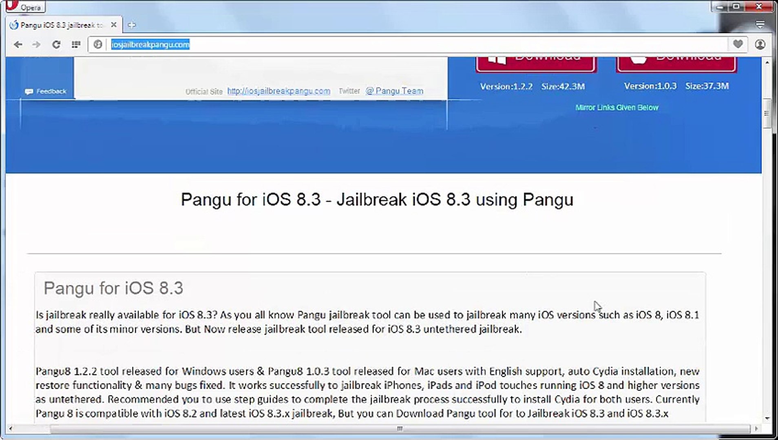Screen dimensions: 778x440
Task: Open a new browser tab
Action: pos(132,24)
